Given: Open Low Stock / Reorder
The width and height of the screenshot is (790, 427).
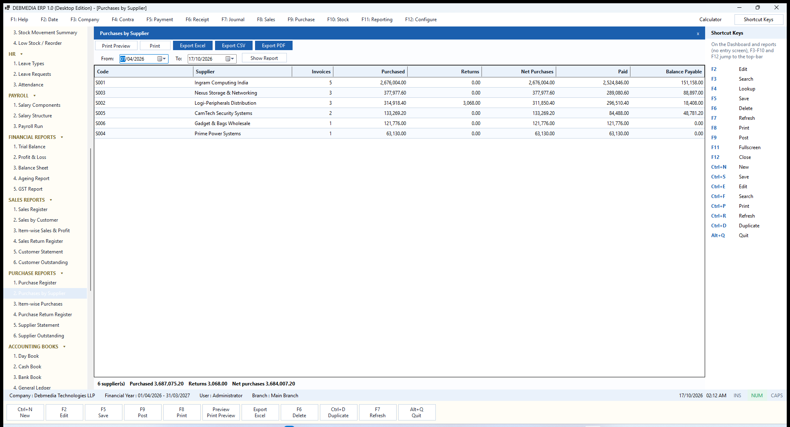Looking at the screenshot, I should pyautogui.click(x=38, y=43).
